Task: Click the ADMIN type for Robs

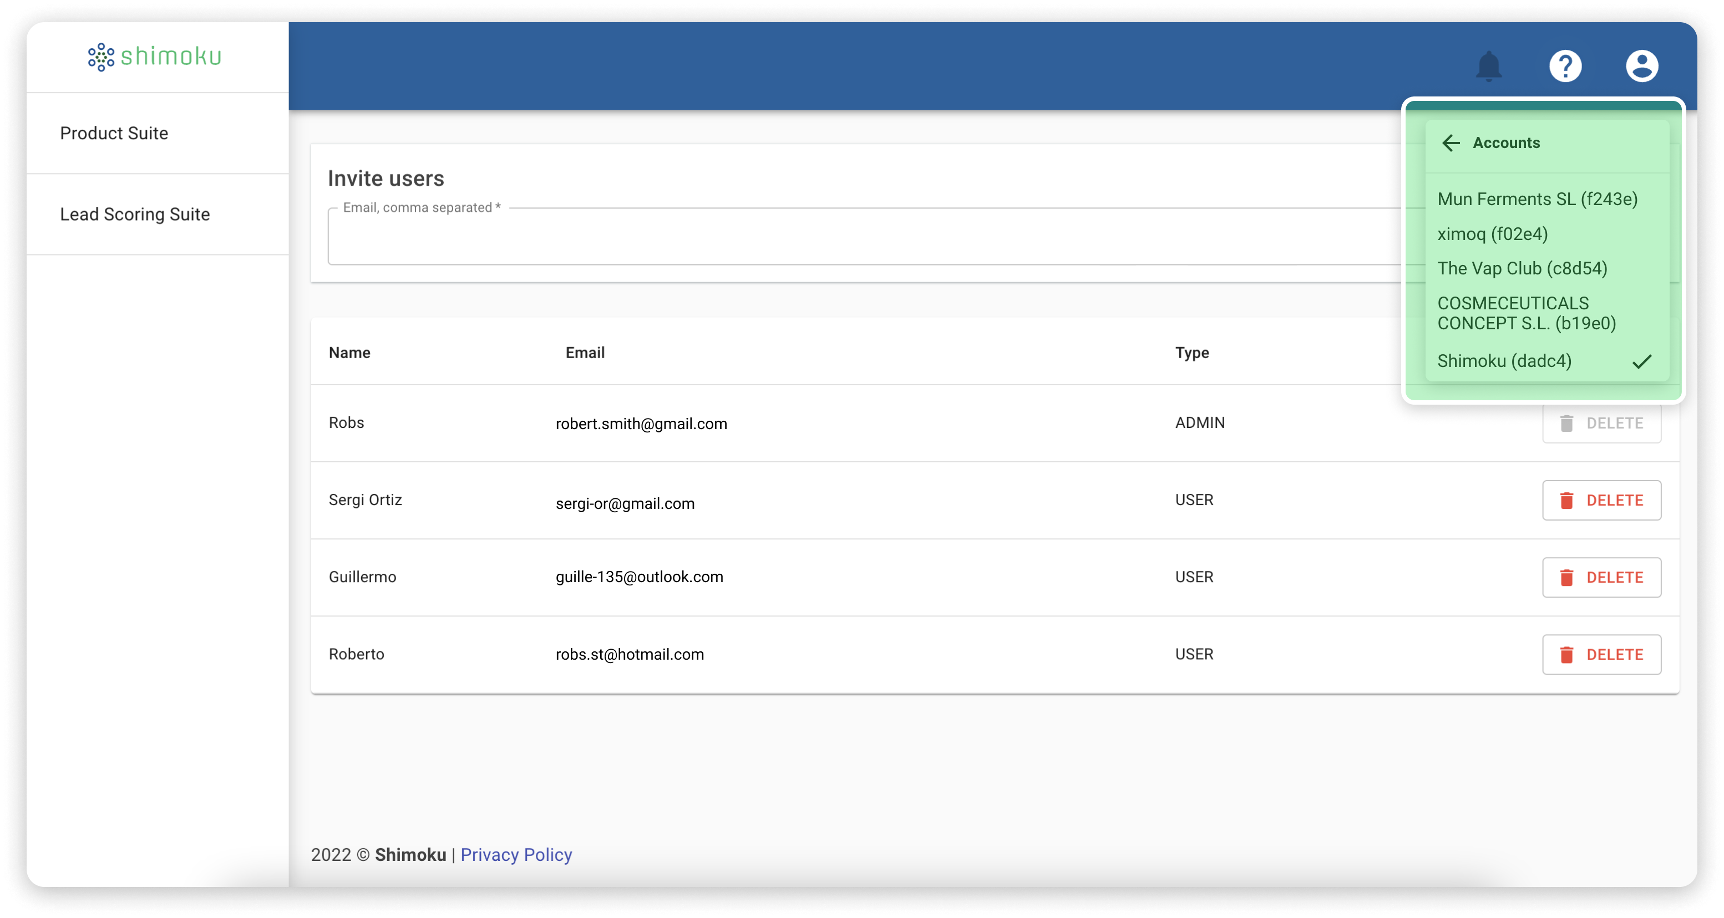Action: (1200, 422)
